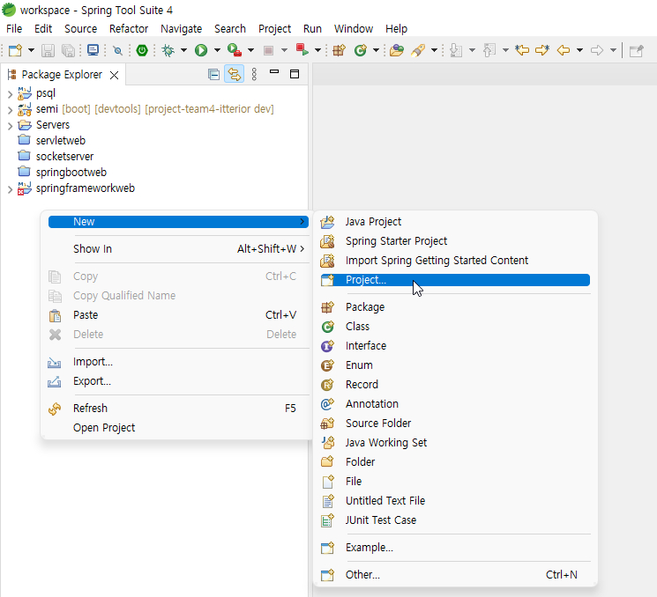Click the green Run play icon
The width and height of the screenshot is (657, 597).
point(201,50)
